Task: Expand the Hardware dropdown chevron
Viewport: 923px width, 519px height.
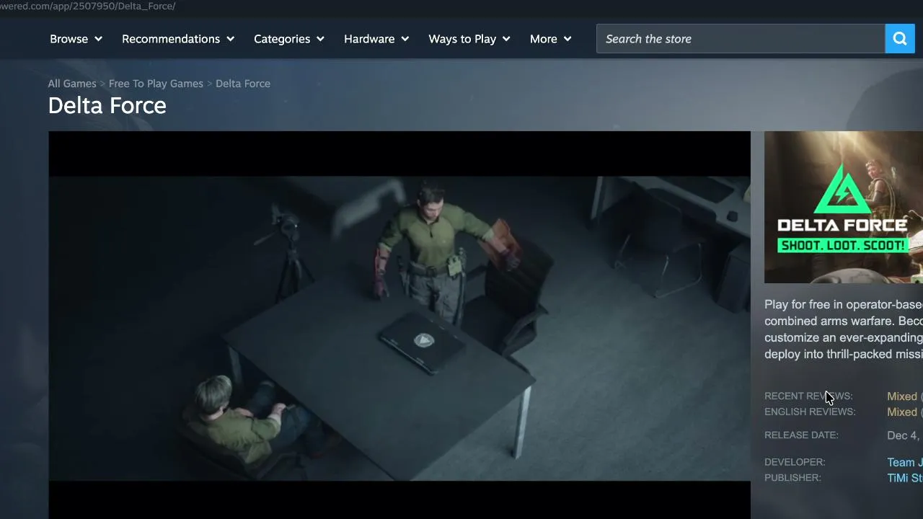Action: pyautogui.click(x=405, y=39)
